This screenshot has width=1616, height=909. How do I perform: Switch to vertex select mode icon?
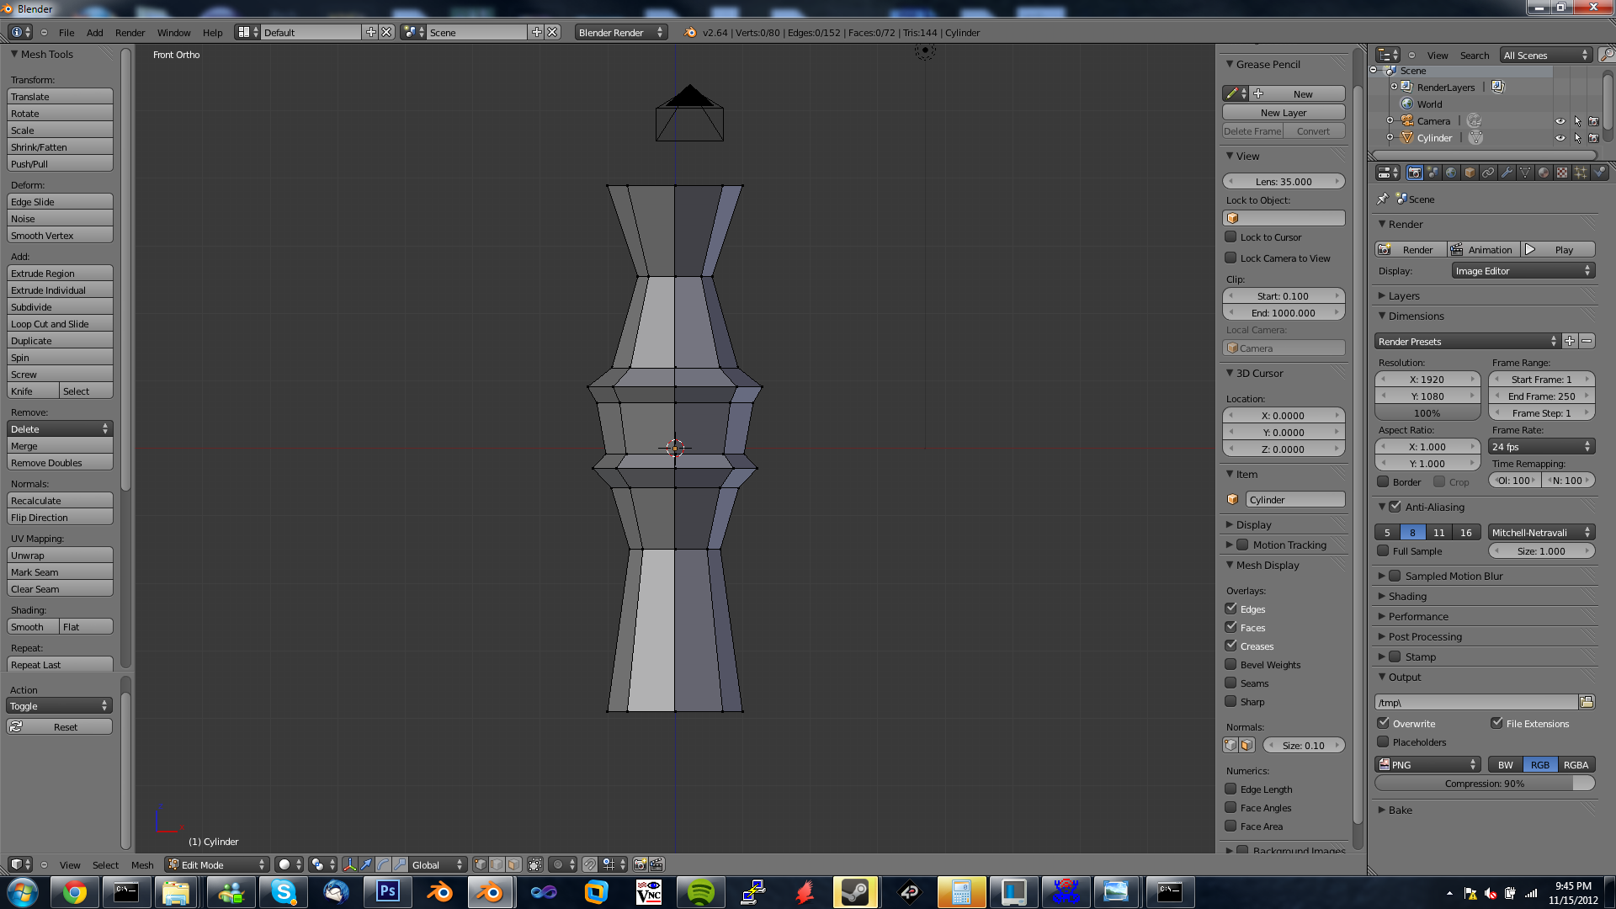481,864
